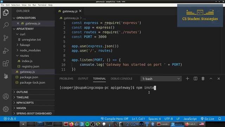Image resolution: width=225 pixels, height=127 pixels.
Task: Kill terminal with trash icon
Action: [x=203, y=79]
